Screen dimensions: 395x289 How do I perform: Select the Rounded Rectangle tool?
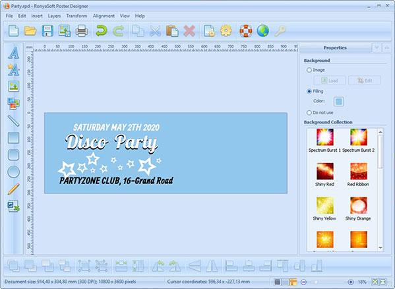14,154
